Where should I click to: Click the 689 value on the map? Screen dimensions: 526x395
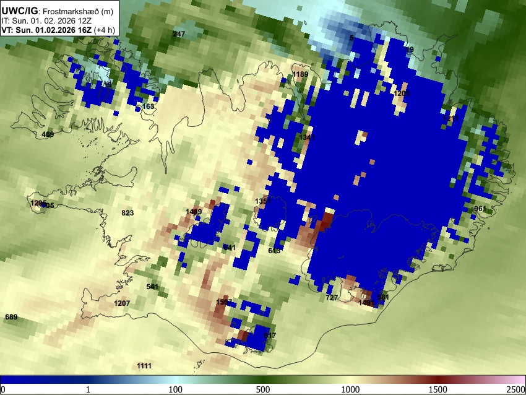coord(11,317)
